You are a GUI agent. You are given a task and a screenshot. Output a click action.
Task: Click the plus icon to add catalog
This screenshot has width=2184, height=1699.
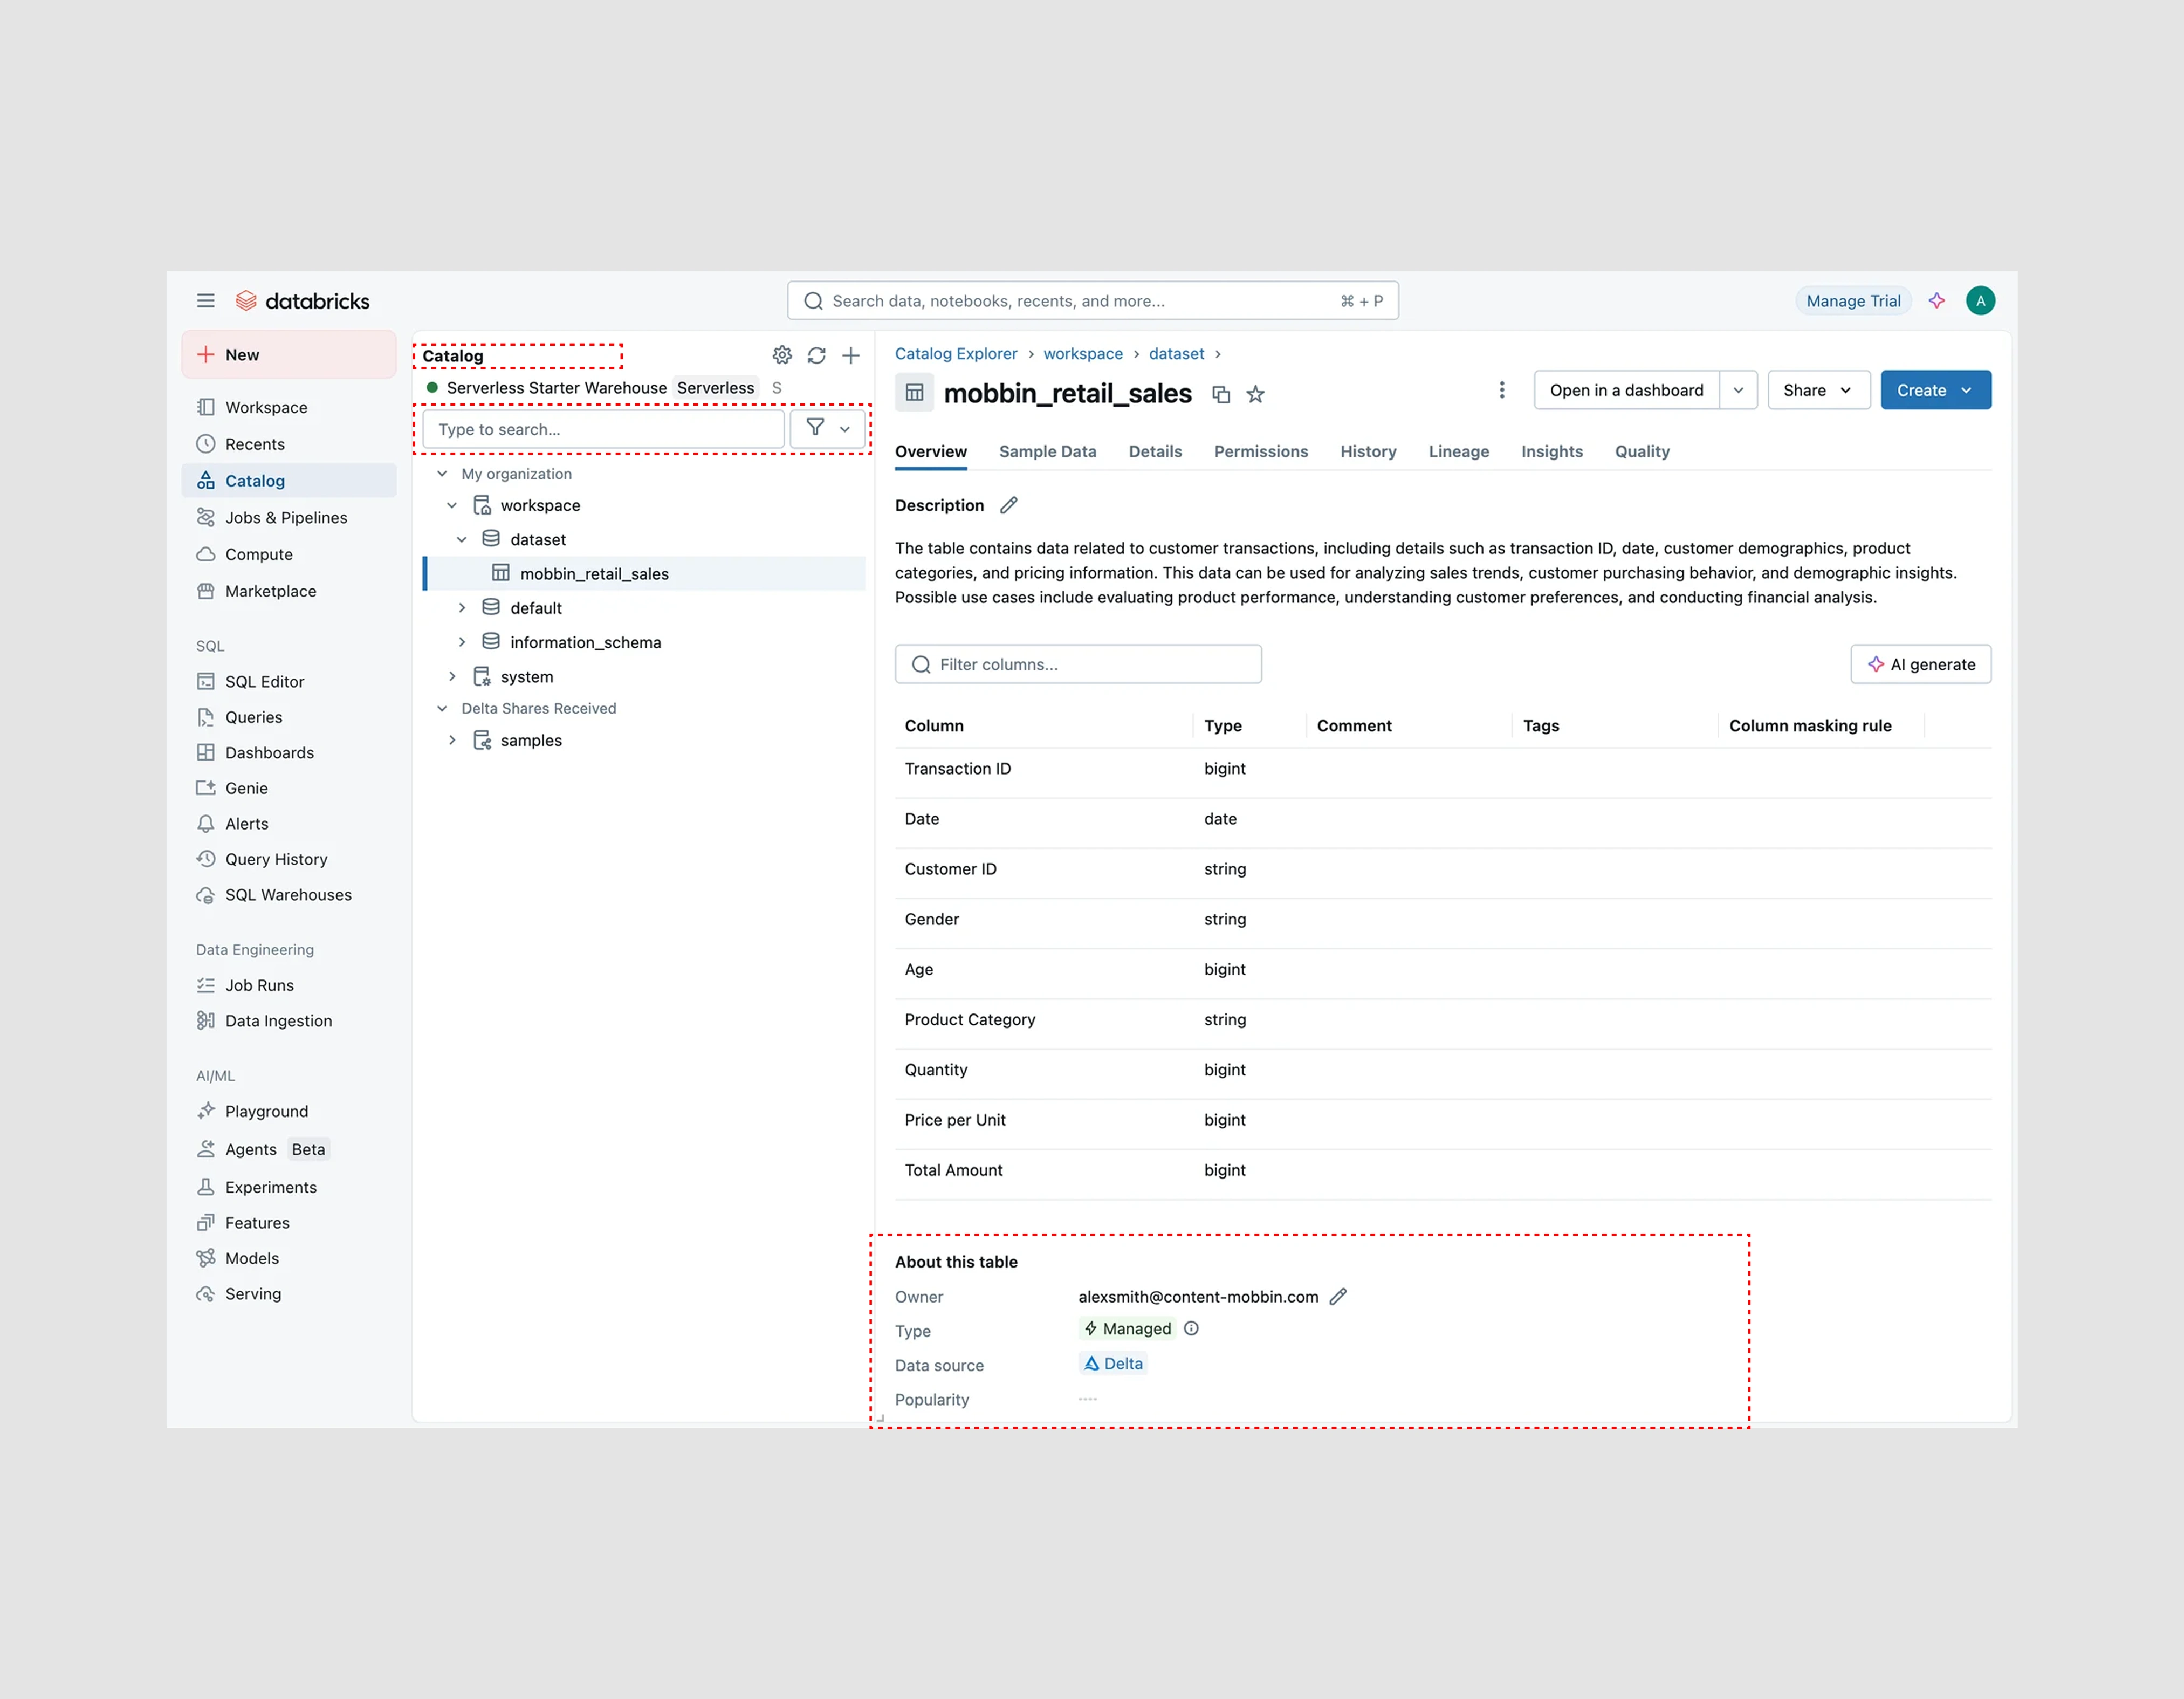851,355
